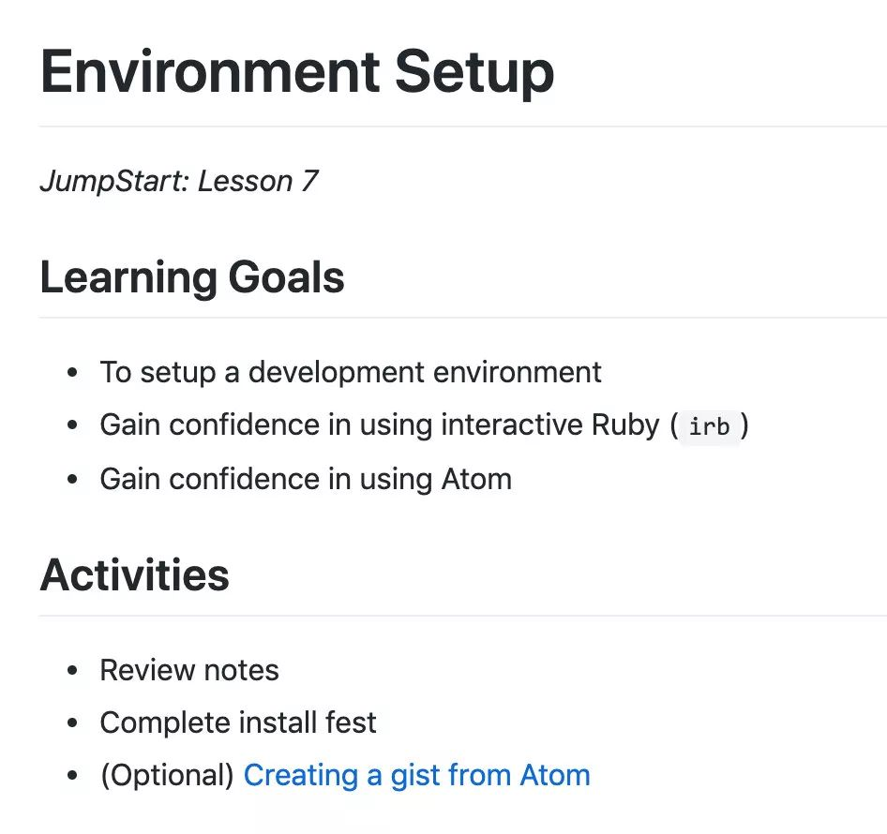Image resolution: width=887 pixels, height=834 pixels.
Task: Click the bullet dot beside "Review notes"
Action: [x=72, y=671]
